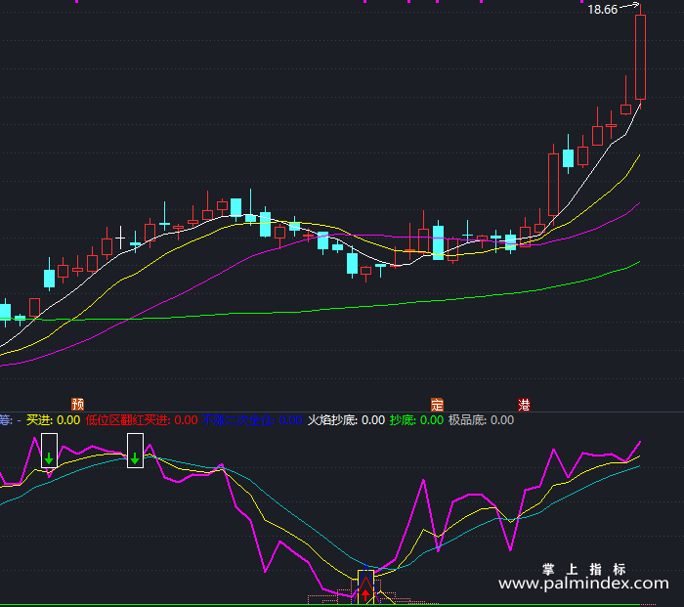
Task: Click the orange 预 marker icon
Action: tap(77, 404)
